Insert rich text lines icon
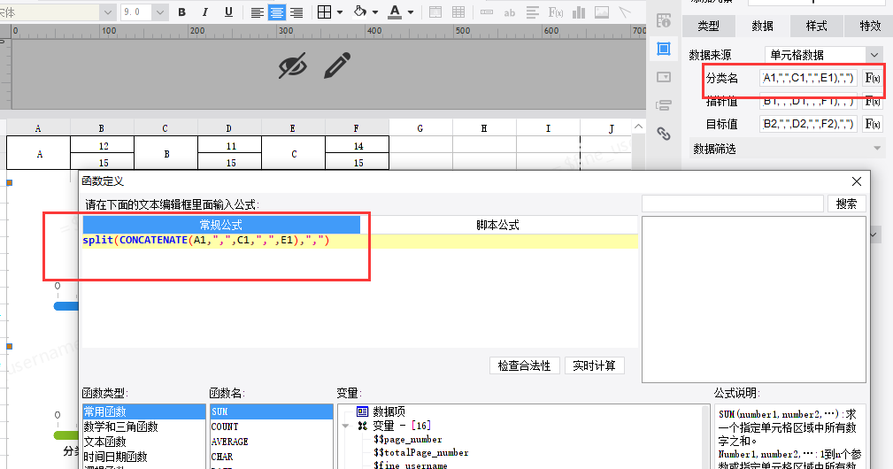Screen dimensions: 893x469 (533, 12)
